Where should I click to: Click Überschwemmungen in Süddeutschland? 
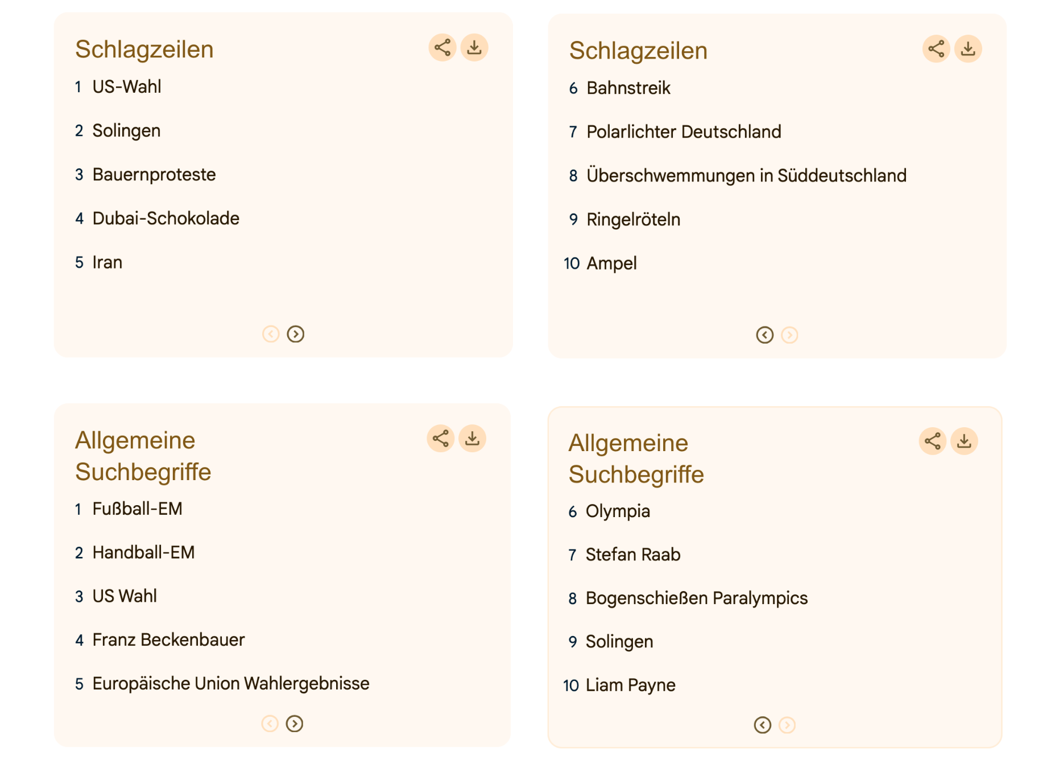pyautogui.click(x=746, y=175)
